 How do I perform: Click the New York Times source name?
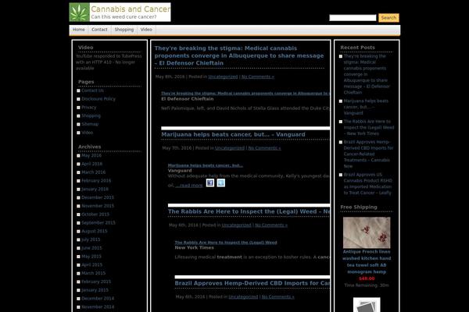coord(194,247)
